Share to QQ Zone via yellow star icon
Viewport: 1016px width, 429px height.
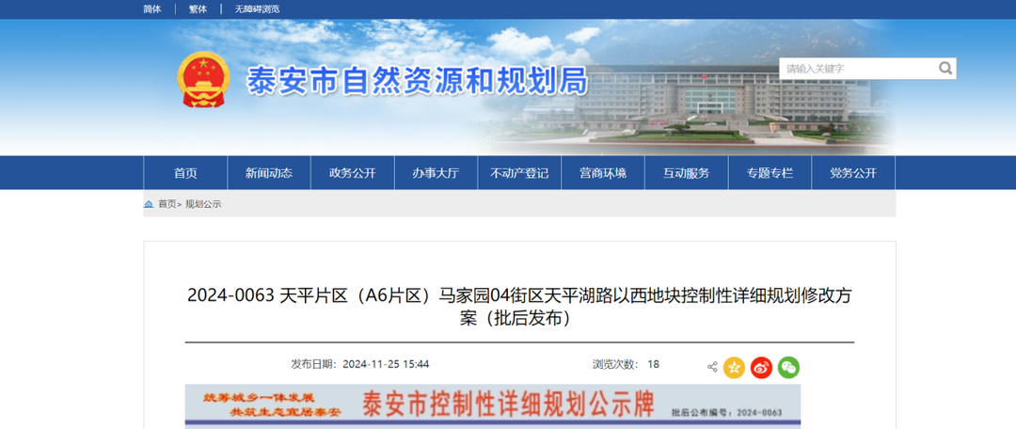pos(734,367)
